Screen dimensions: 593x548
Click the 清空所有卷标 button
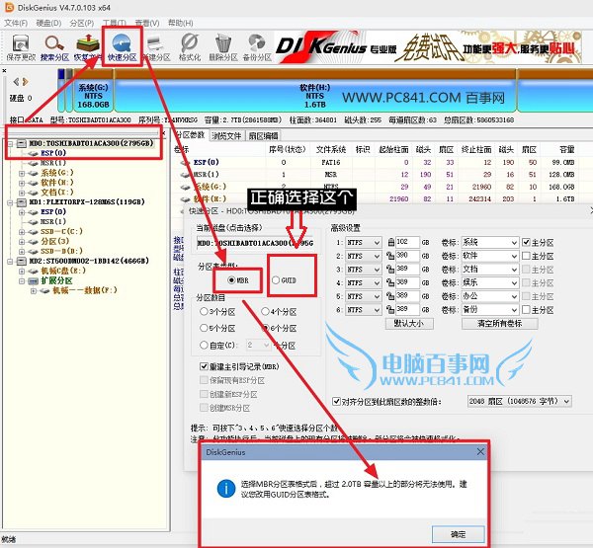[499, 324]
